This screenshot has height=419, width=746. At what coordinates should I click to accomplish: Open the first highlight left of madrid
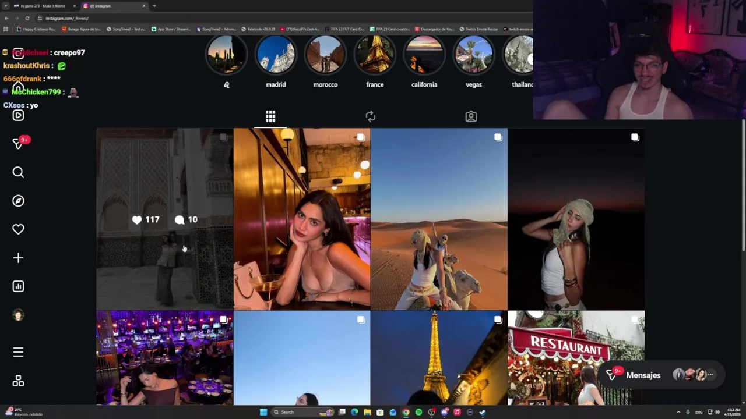coord(226,55)
